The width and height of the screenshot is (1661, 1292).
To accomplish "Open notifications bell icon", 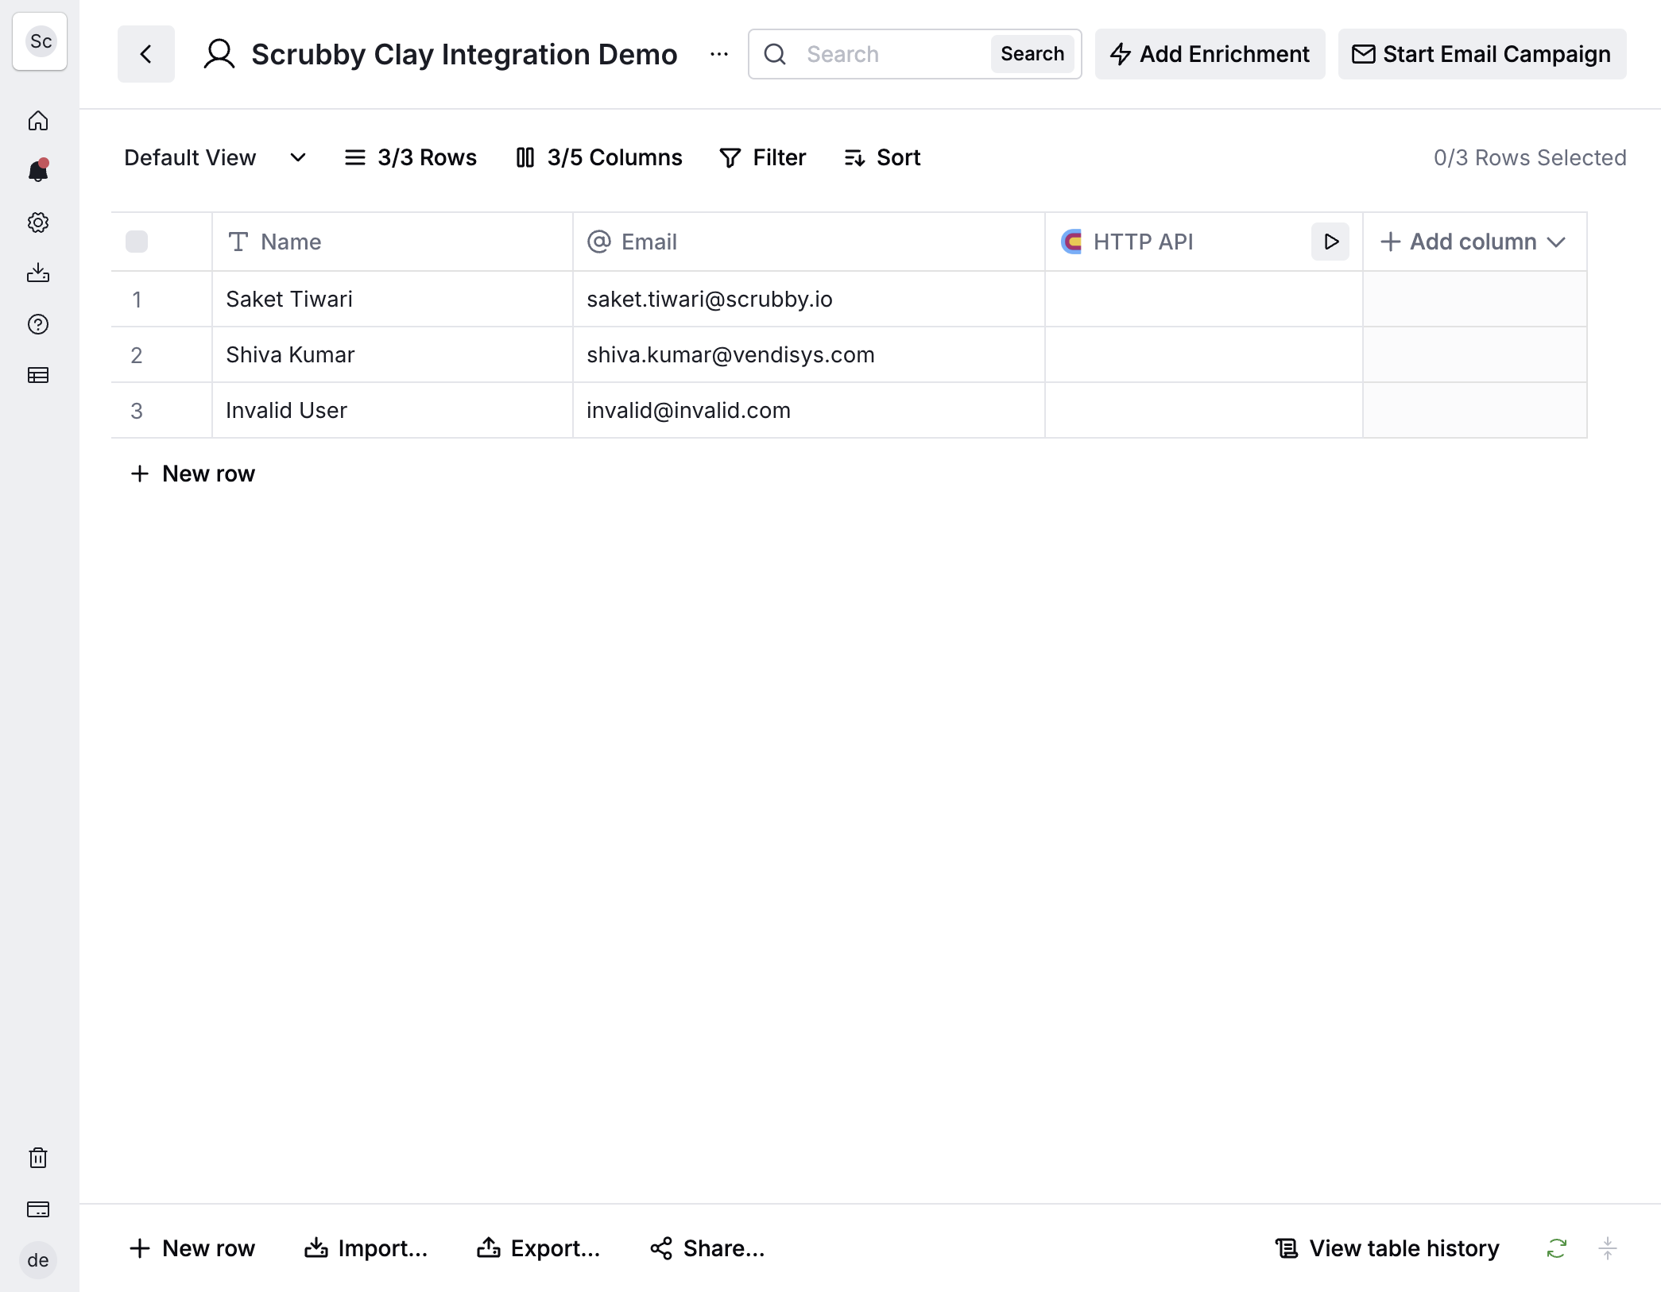I will [x=38, y=171].
